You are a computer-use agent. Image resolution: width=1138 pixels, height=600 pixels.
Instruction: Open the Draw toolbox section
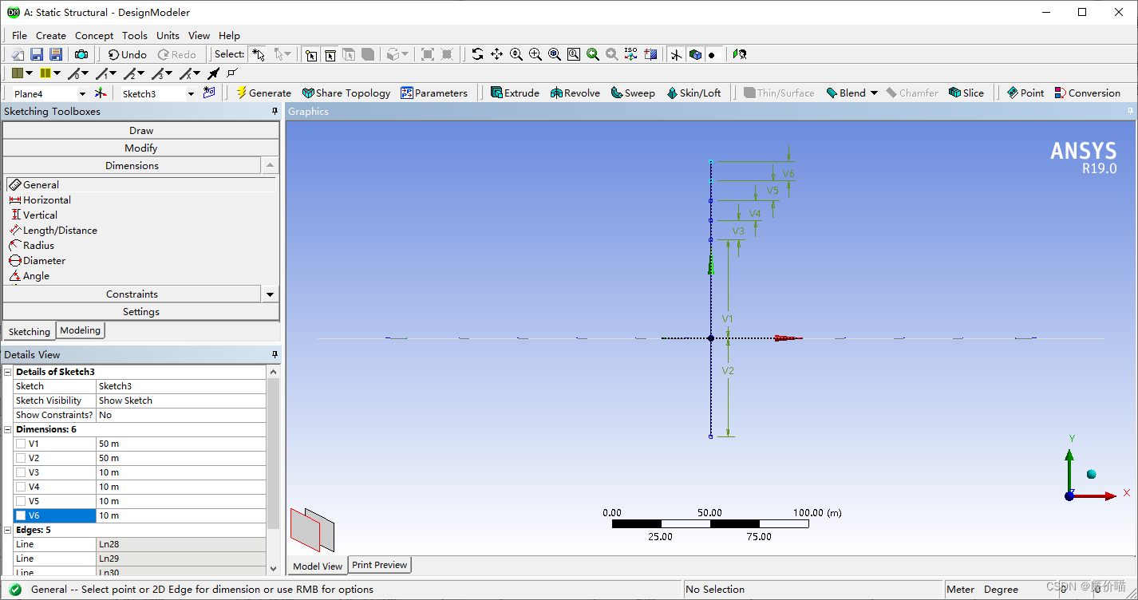[141, 130]
